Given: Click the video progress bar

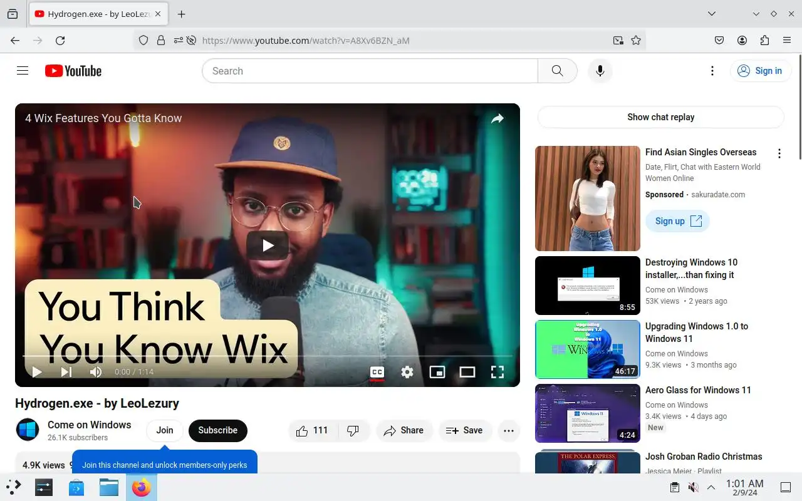Looking at the screenshot, I should tap(268, 356).
